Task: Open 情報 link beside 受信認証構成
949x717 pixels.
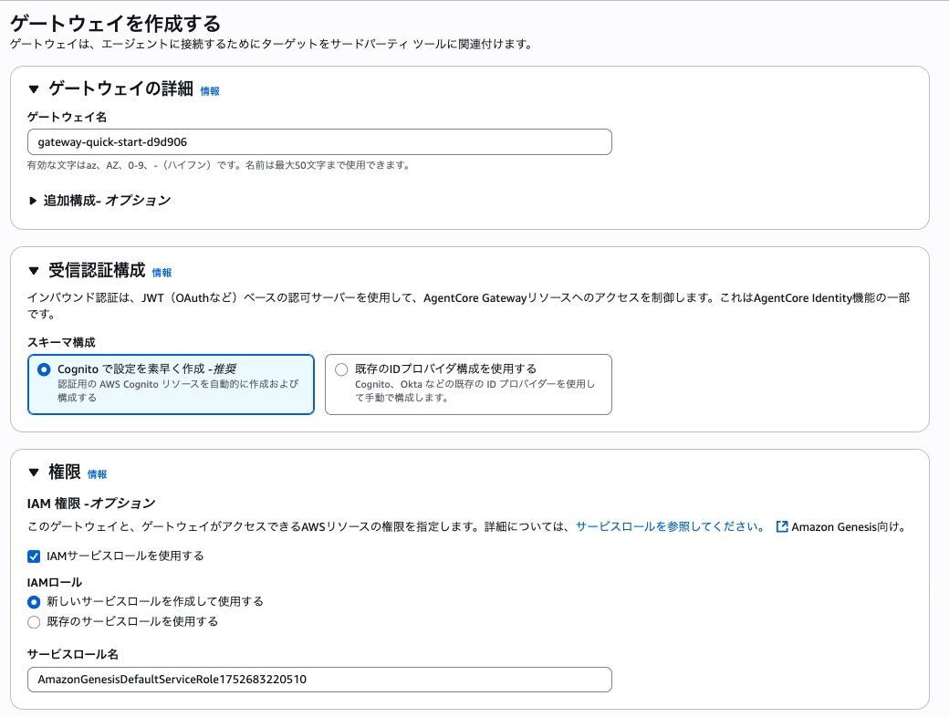Action: click(x=162, y=273)
